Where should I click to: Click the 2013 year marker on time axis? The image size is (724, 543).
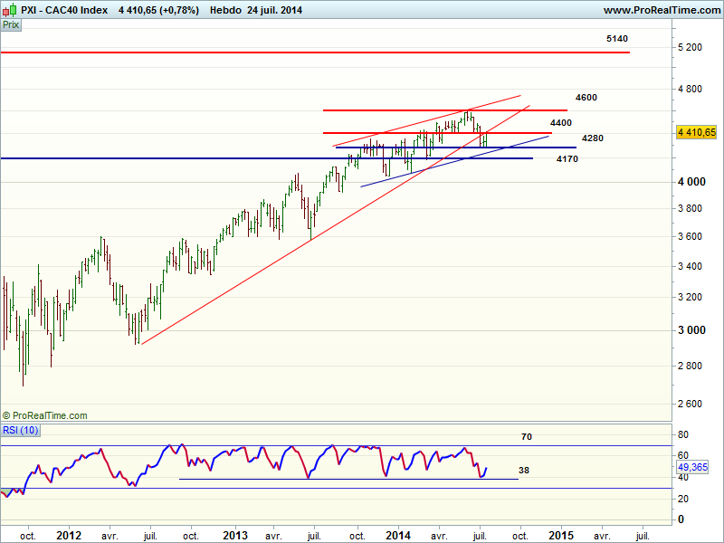234,536
